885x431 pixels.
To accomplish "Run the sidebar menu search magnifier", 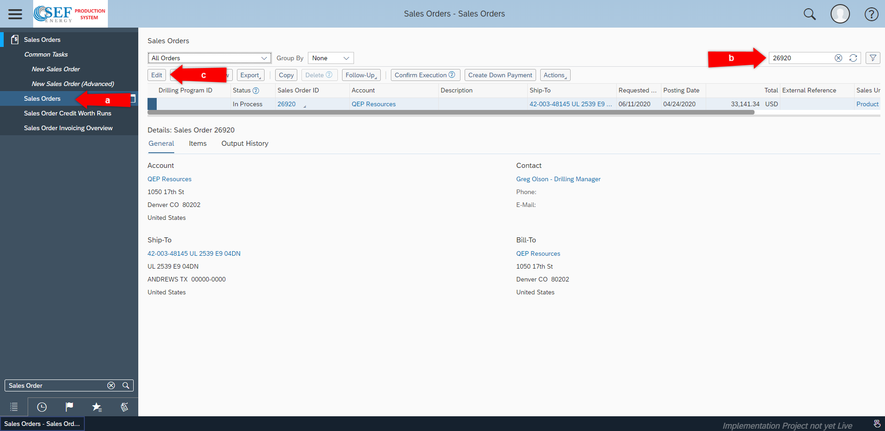I will 125,385.
